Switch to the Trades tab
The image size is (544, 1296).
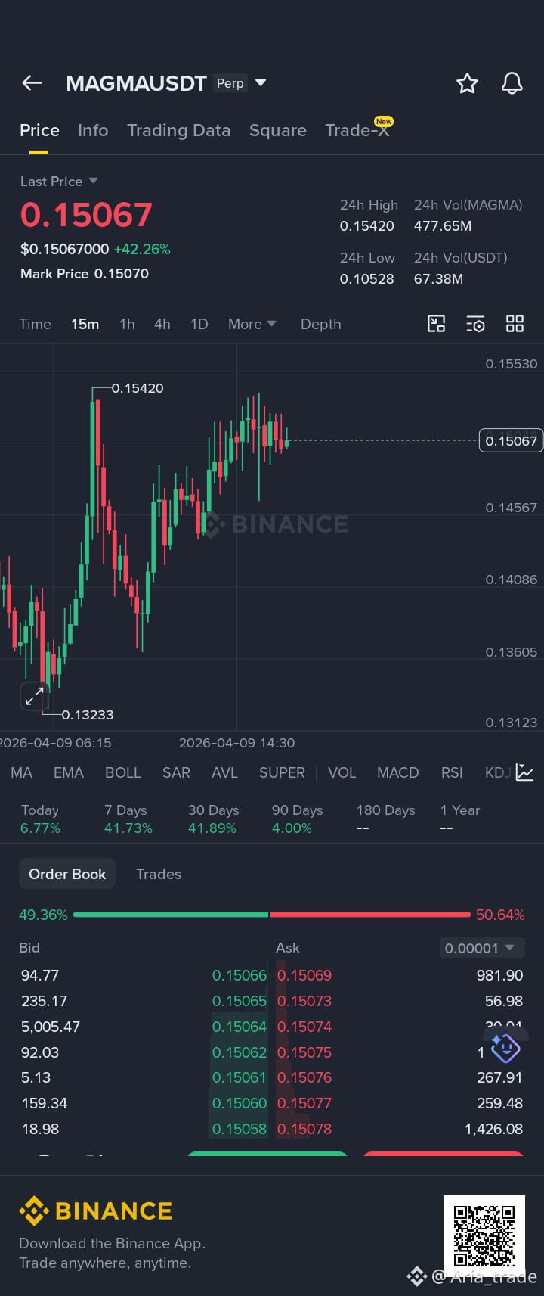159,874
